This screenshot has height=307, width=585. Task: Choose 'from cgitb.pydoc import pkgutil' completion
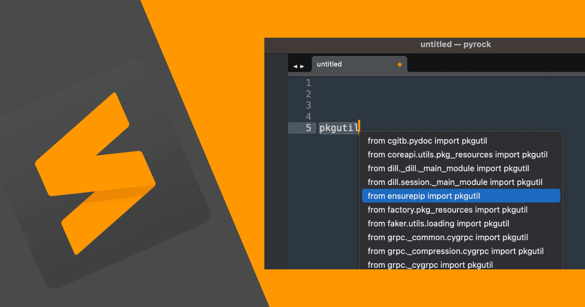point(427,141)
